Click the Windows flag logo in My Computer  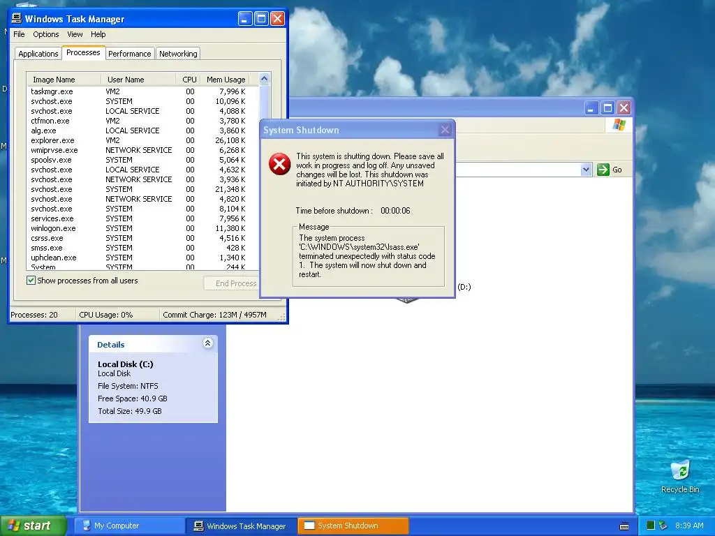(x=619, y=124)
